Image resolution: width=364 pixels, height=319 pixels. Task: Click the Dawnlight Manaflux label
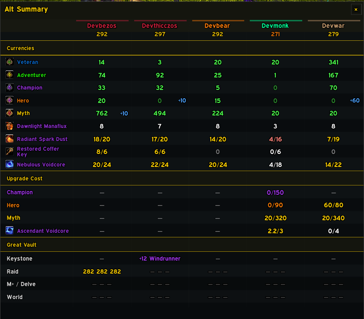(42, 126)
